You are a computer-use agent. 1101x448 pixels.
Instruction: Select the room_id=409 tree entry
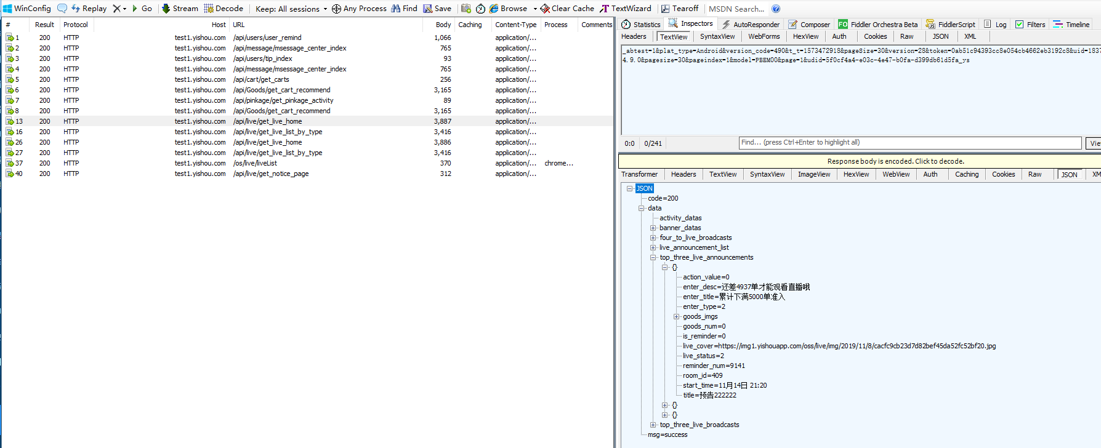tap(703, 375)
